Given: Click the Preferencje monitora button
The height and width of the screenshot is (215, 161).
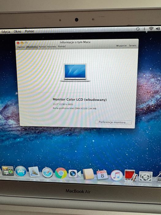Looking at the screenshot, I should [x=113, y=122].
